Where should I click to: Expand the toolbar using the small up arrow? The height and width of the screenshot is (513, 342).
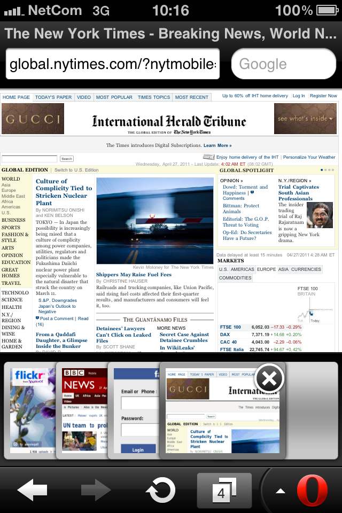point(280,491)
